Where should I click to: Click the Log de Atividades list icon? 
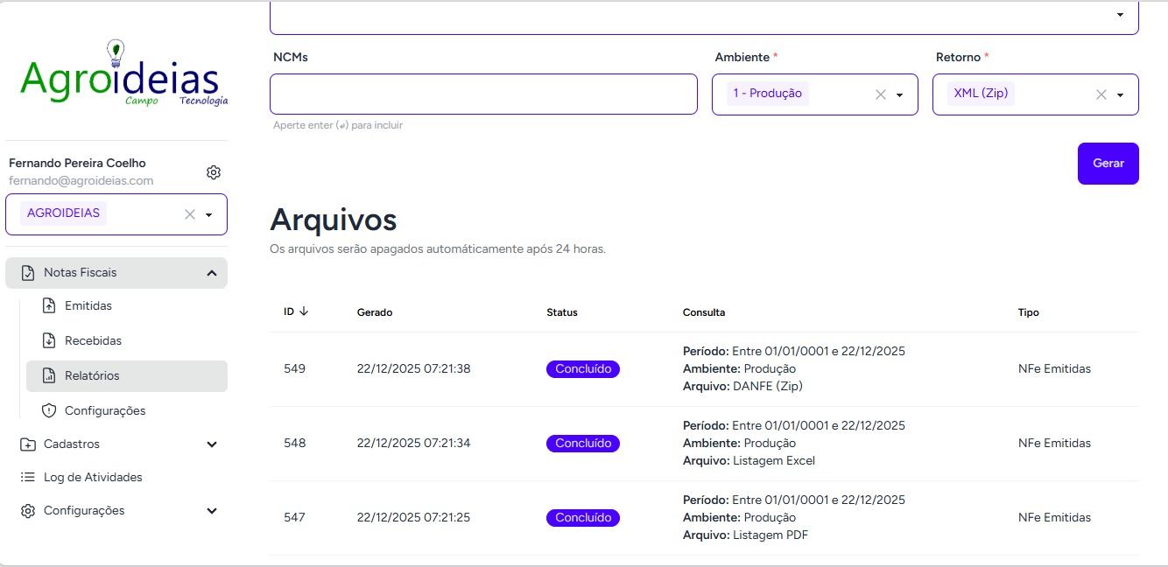click(28, 478)
